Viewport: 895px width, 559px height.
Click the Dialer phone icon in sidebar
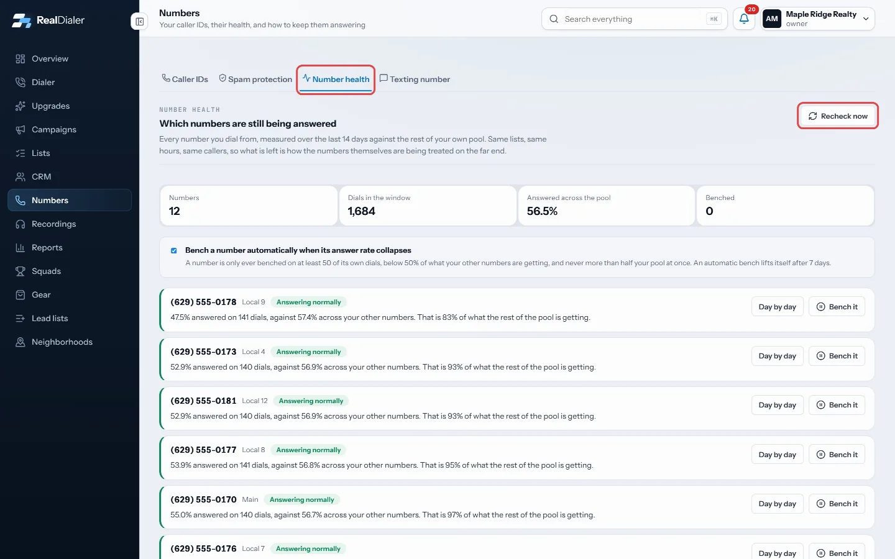point(21,83)
